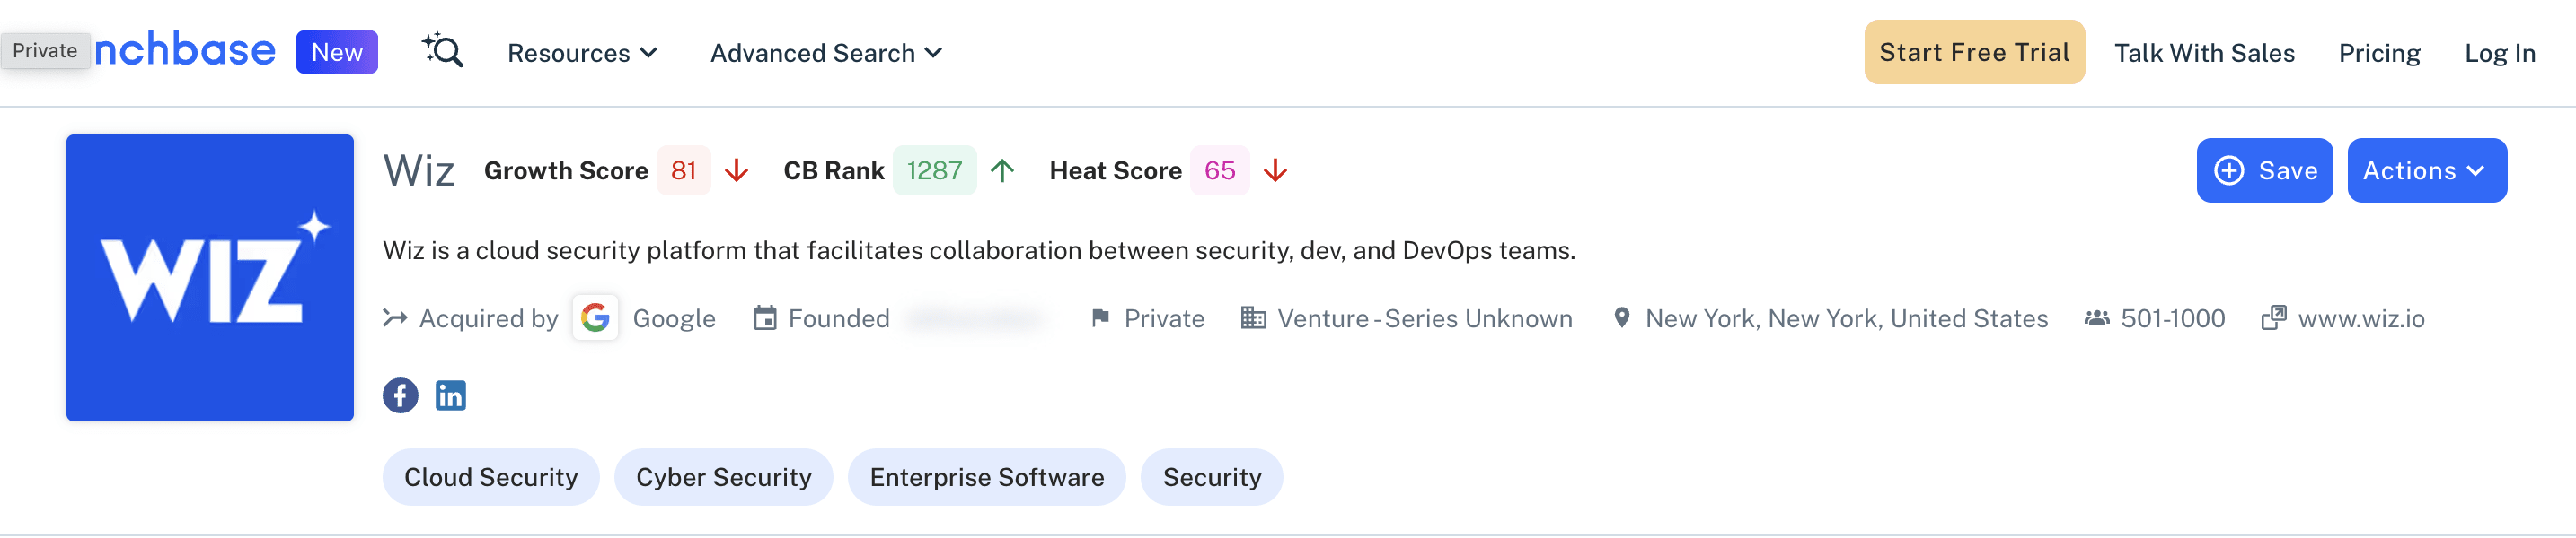Click the Google logo icon
This screenshot has height=538, width=2576.
595,317
